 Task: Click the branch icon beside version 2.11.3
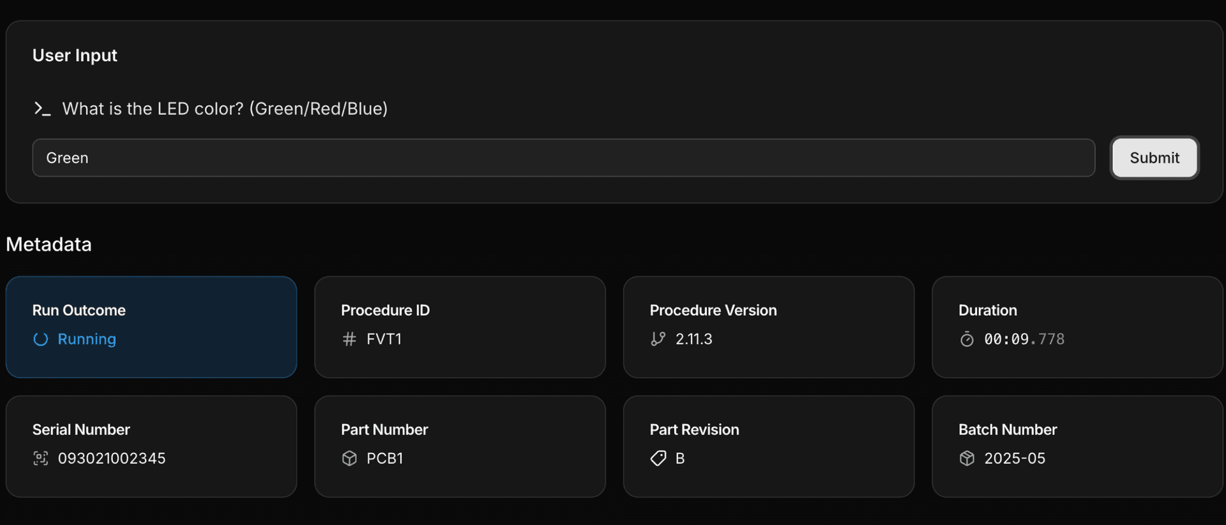coord(658,339)
